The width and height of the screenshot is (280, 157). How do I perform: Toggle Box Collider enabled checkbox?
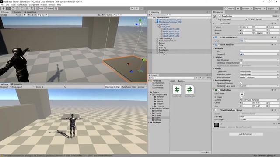[x=219, y=90]
